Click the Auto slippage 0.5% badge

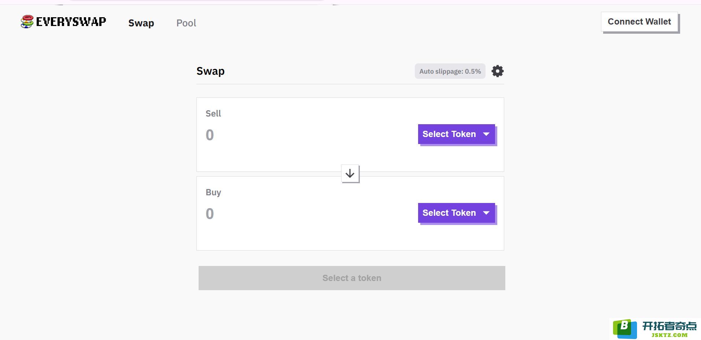click(450, 71)
